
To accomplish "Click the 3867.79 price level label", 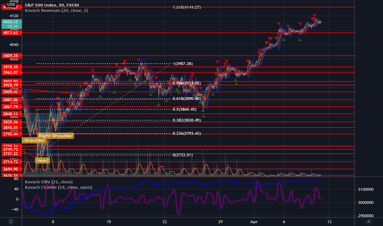I will coord(12,107).
